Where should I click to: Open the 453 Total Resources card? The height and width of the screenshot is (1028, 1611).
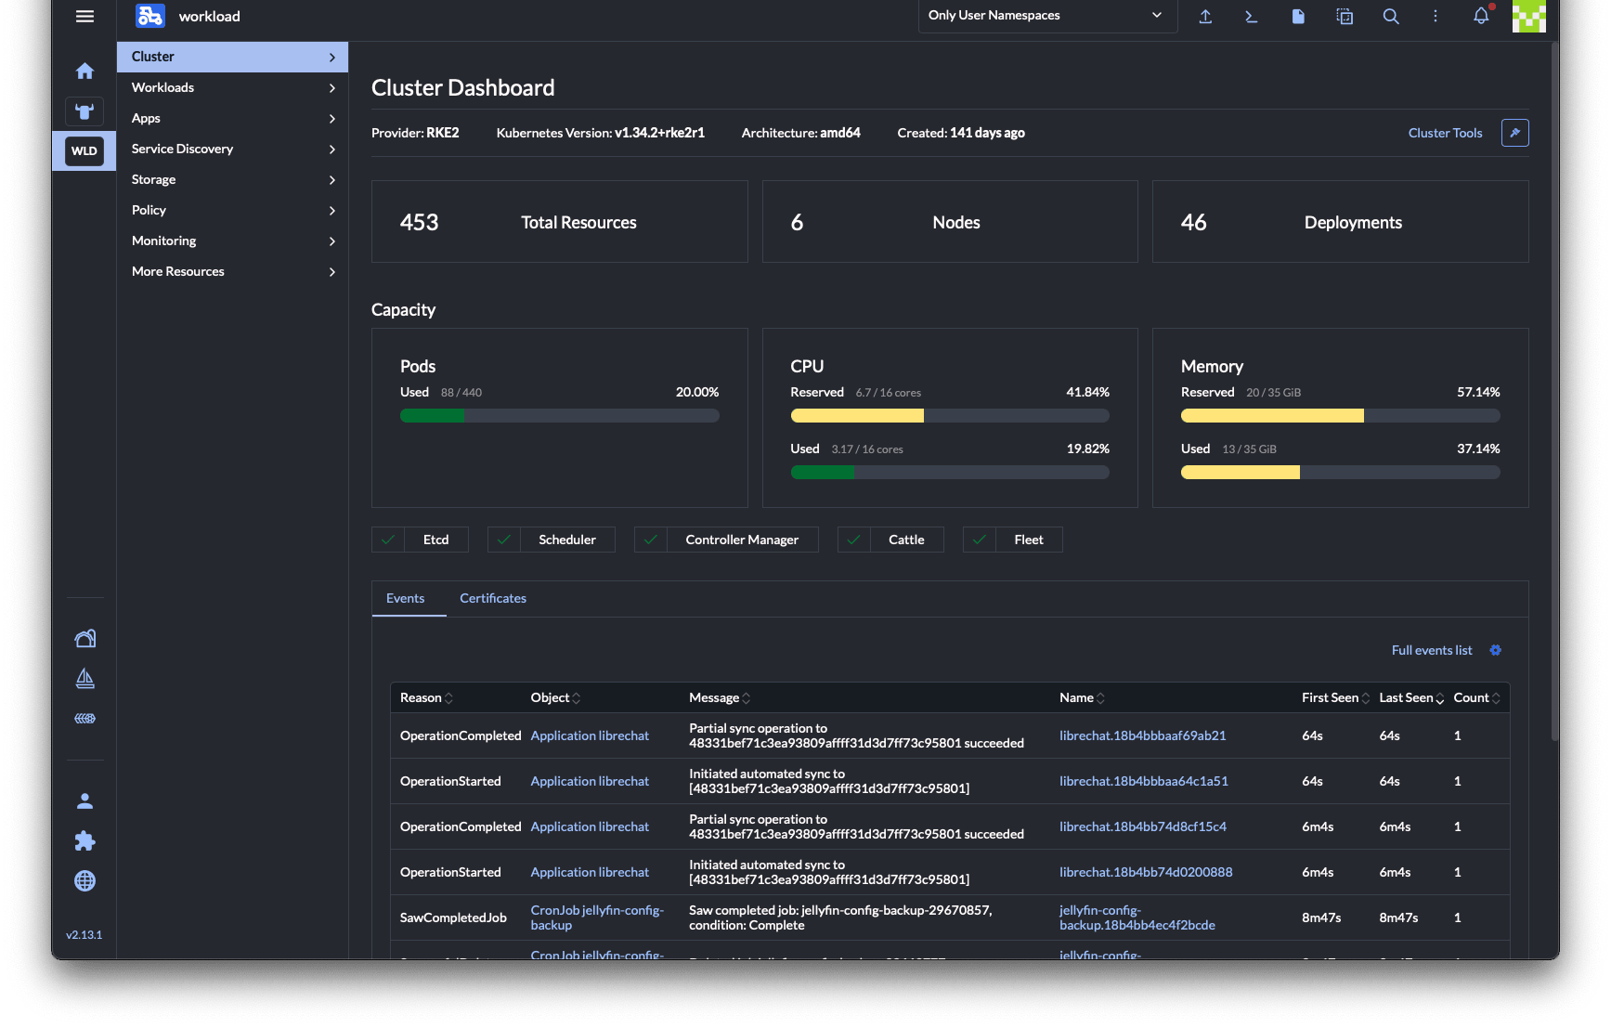[x=560, y=222]
